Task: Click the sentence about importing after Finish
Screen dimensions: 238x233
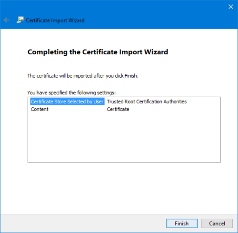Action: [x=83, y=76]
